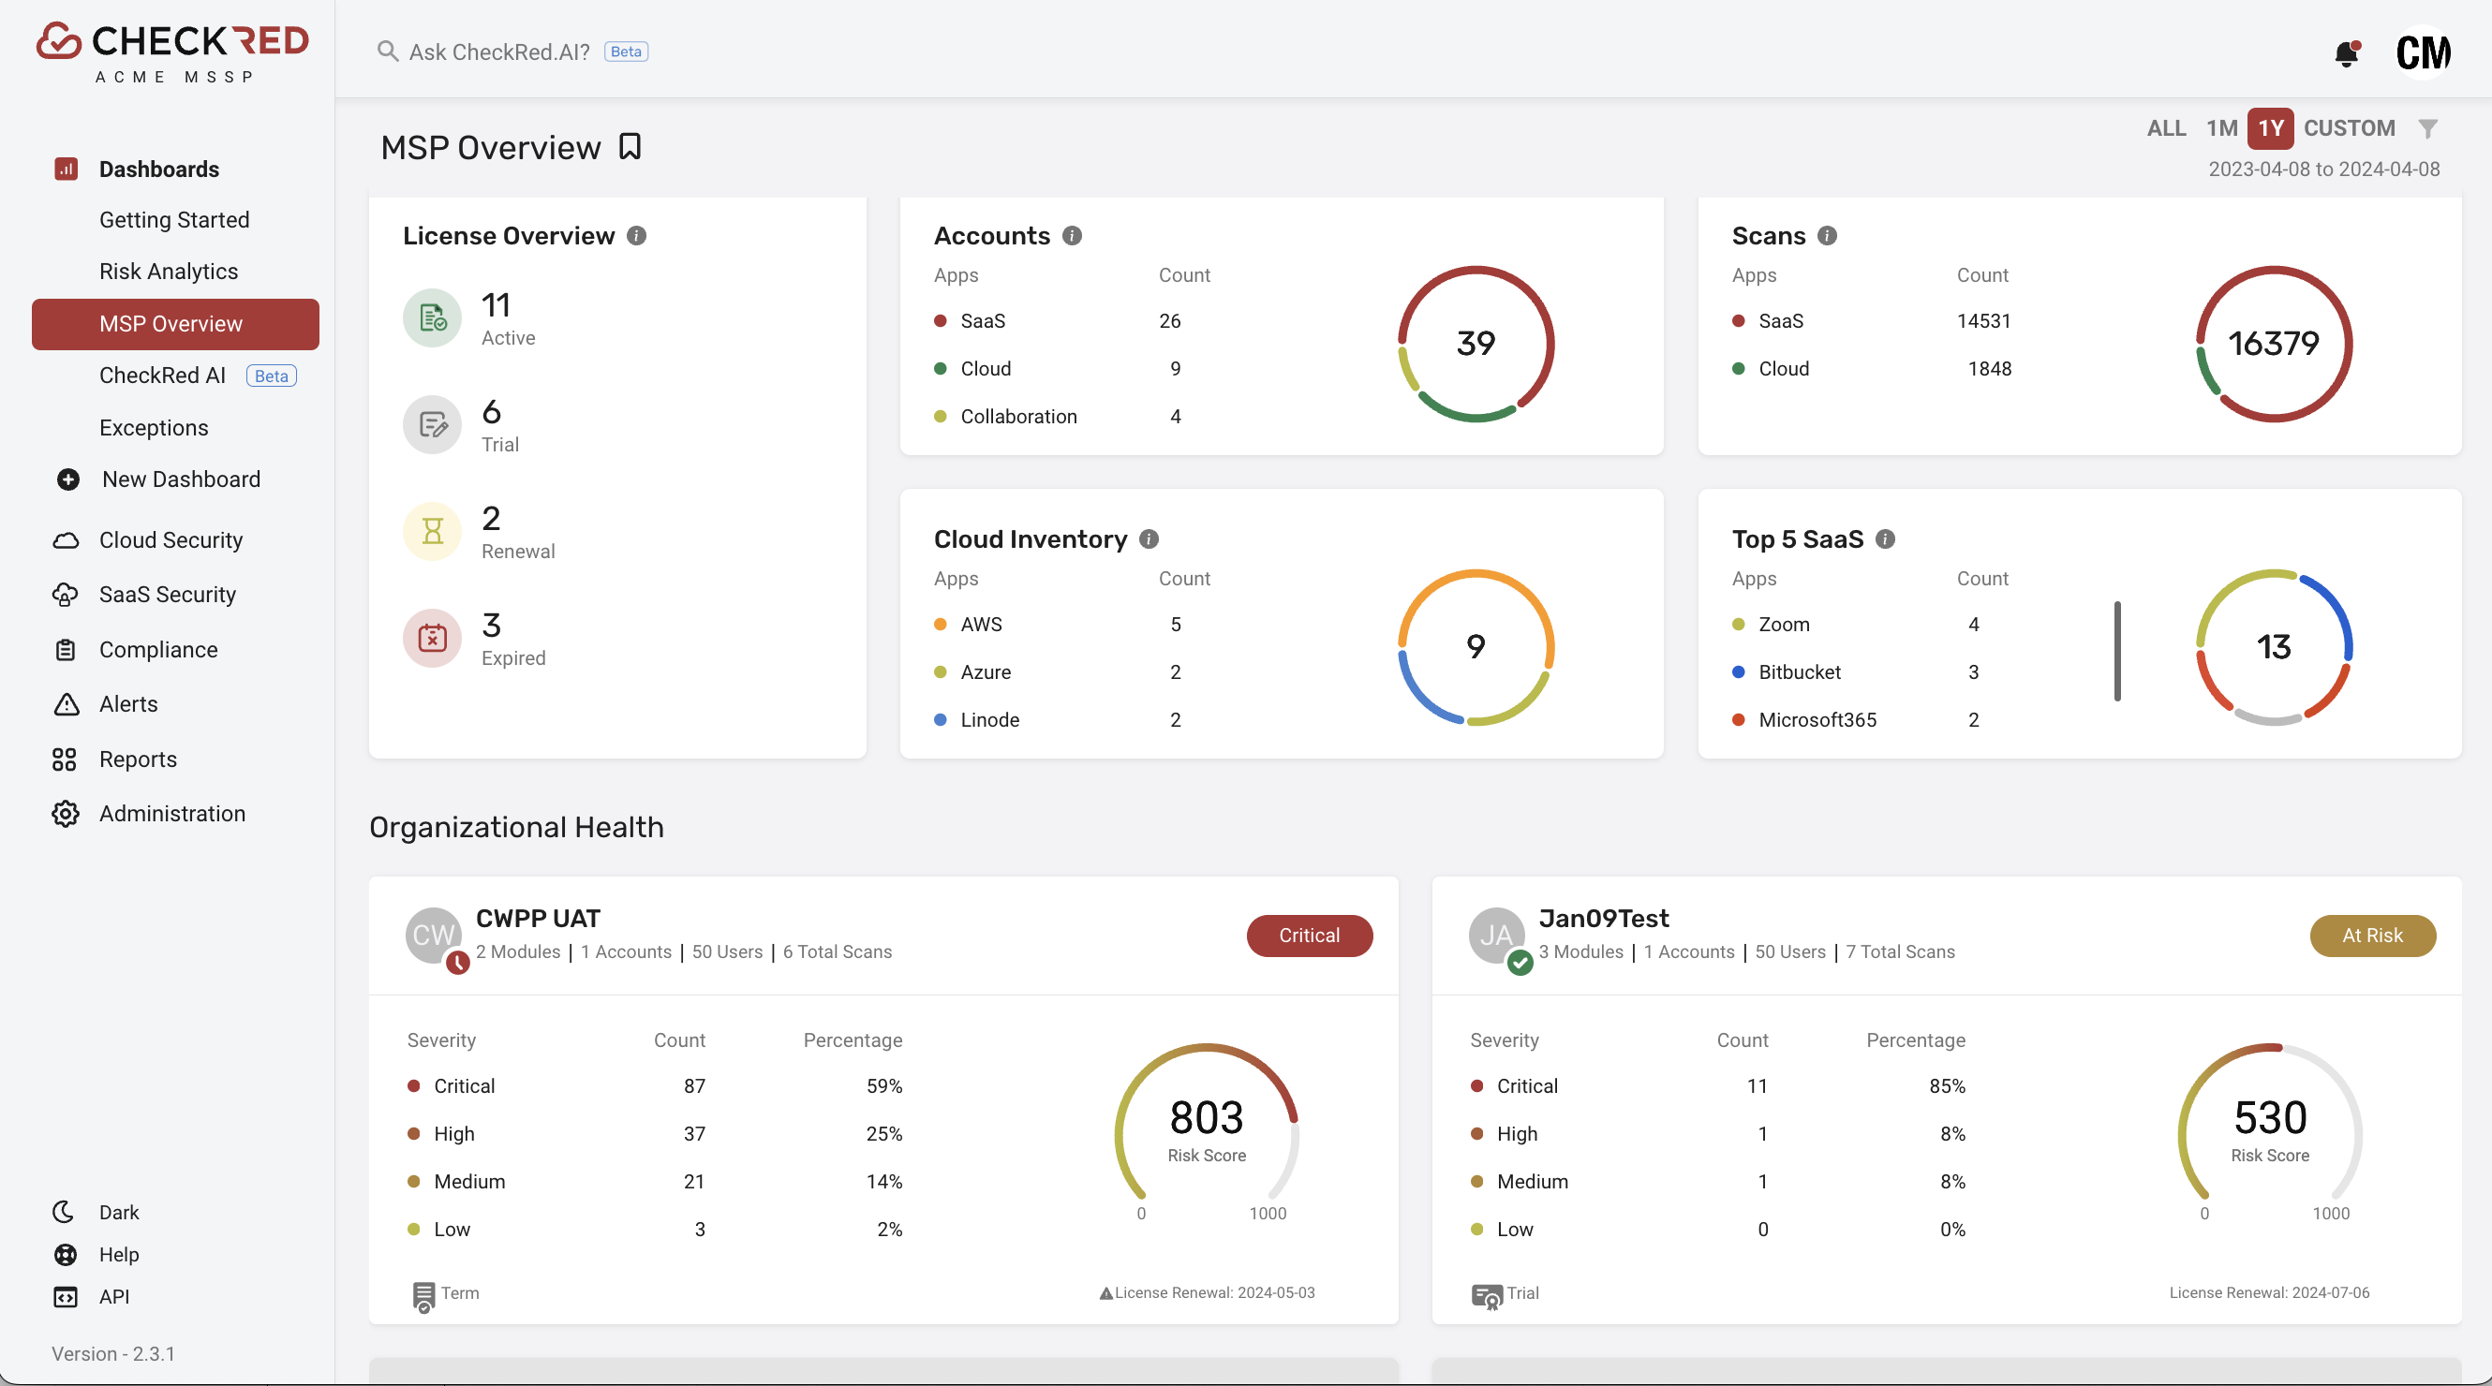The height and width of the screenshot is (1386, 2492).
Task: Click the notification bell icon
Action: (2346, 53)
